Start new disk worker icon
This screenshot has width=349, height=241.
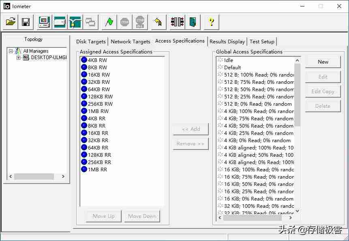pyautogui.click(x=60, y=22)
